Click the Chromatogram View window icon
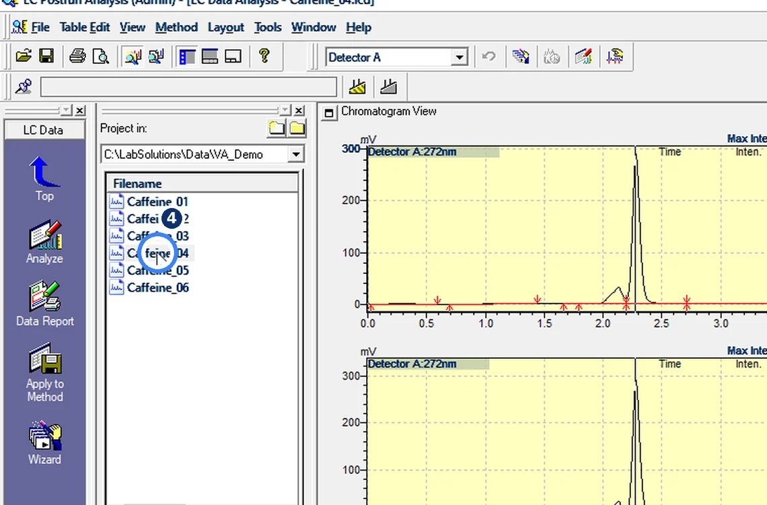 pos(329,113)
